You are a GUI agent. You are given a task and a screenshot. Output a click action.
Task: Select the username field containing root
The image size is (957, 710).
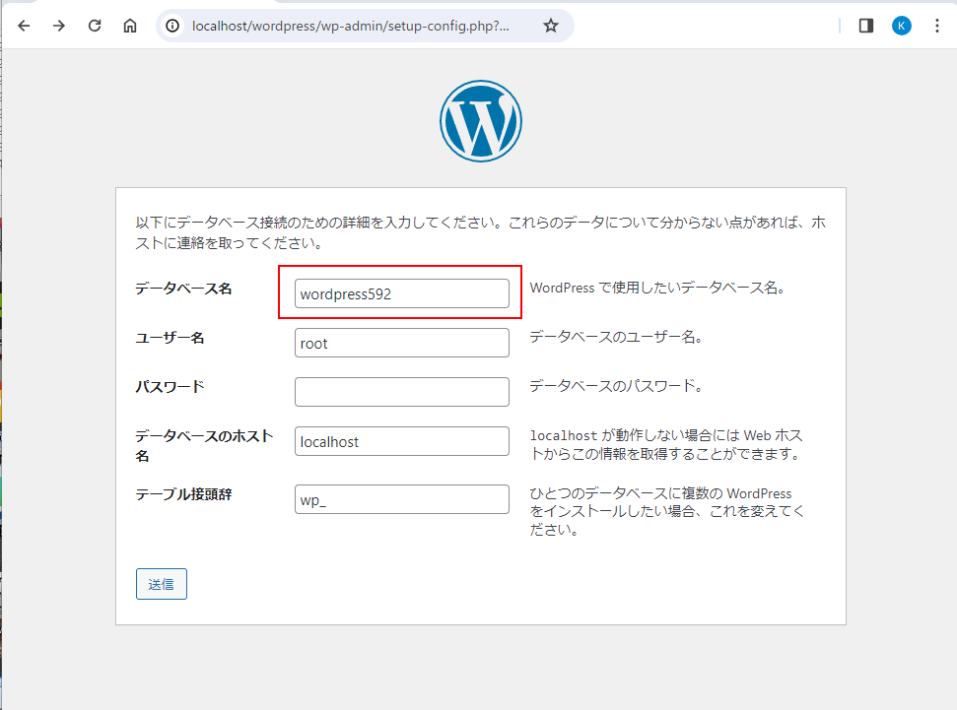point(401,343)
